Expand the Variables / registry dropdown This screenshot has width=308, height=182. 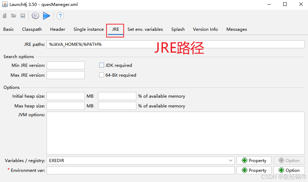point(231,160)
